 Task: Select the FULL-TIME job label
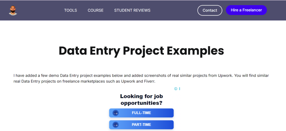click(x=141, y=113)
